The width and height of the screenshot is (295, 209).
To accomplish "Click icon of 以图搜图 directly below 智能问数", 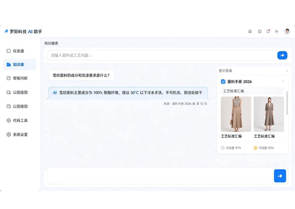I will click(x=9, y=92).
